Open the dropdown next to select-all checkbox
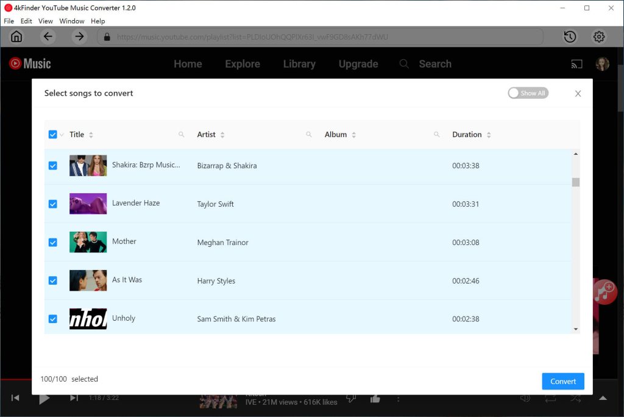This screenshot has height=417, width=624. [x=60, y=134]
